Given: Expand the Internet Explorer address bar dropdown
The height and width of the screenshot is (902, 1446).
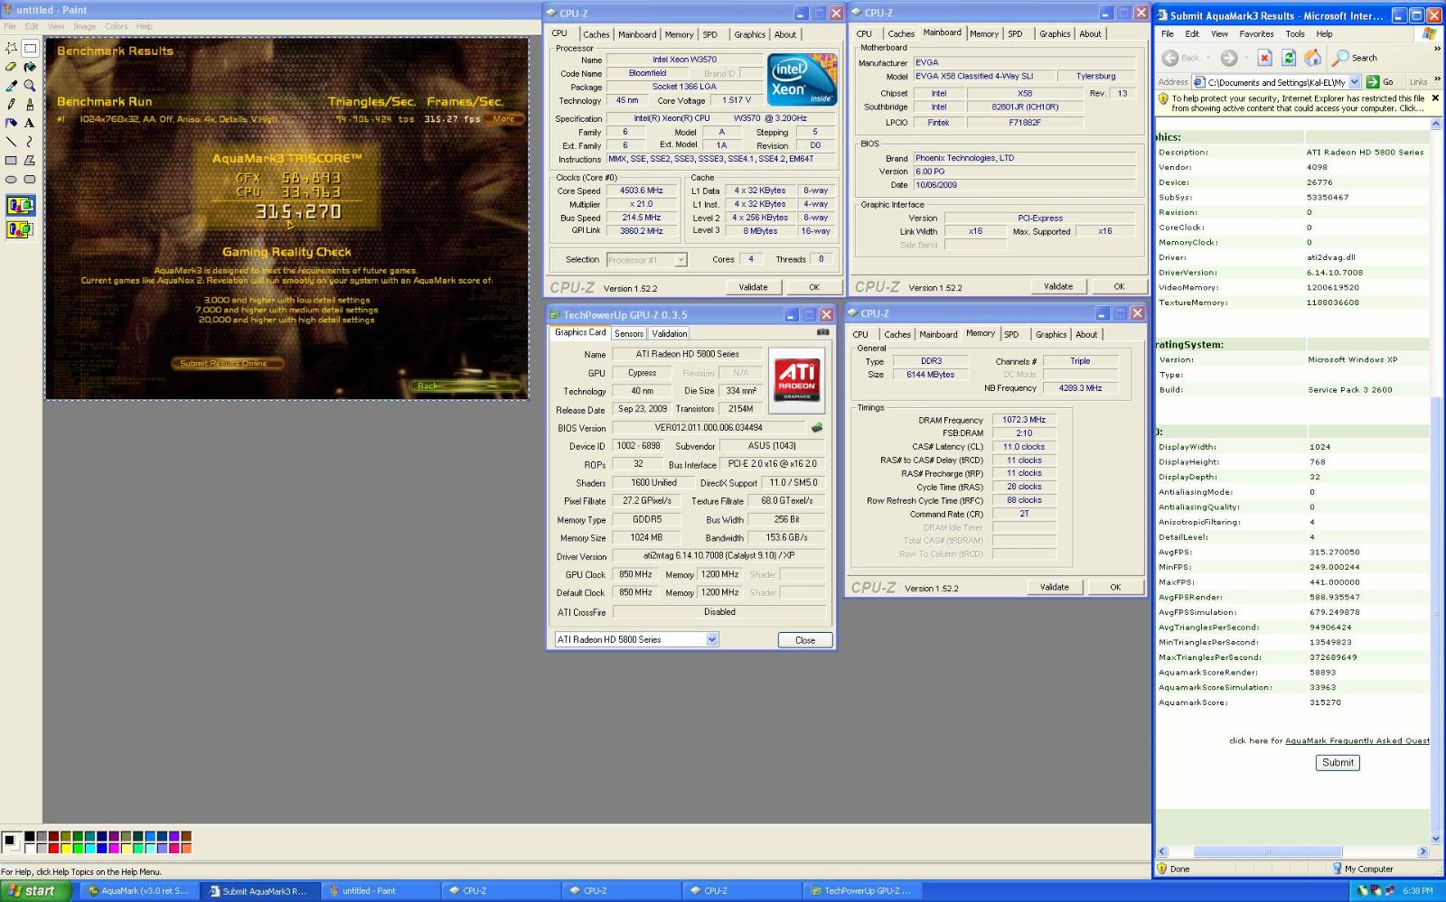Looking at the screenshot, I should point(1355,82).
